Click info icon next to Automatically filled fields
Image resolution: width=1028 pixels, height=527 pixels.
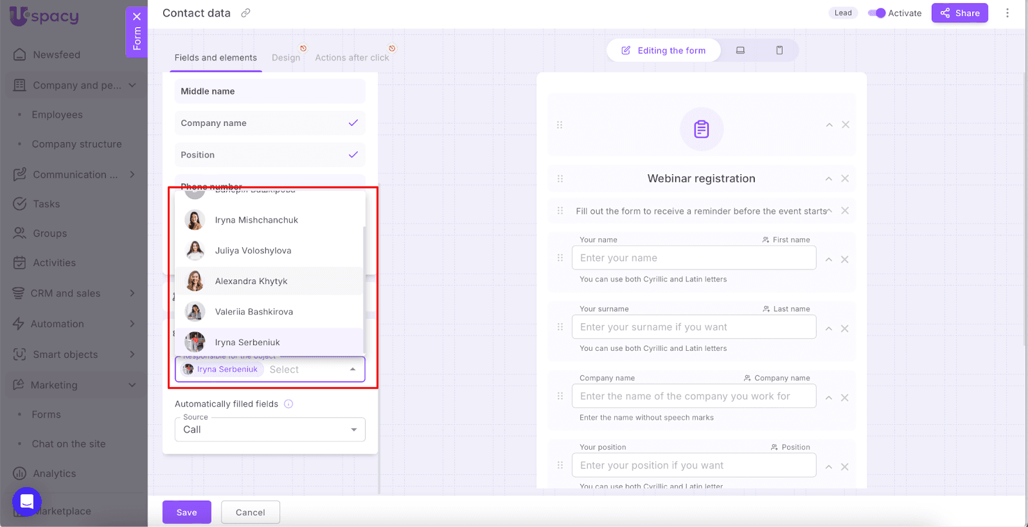tap(288, 404)
